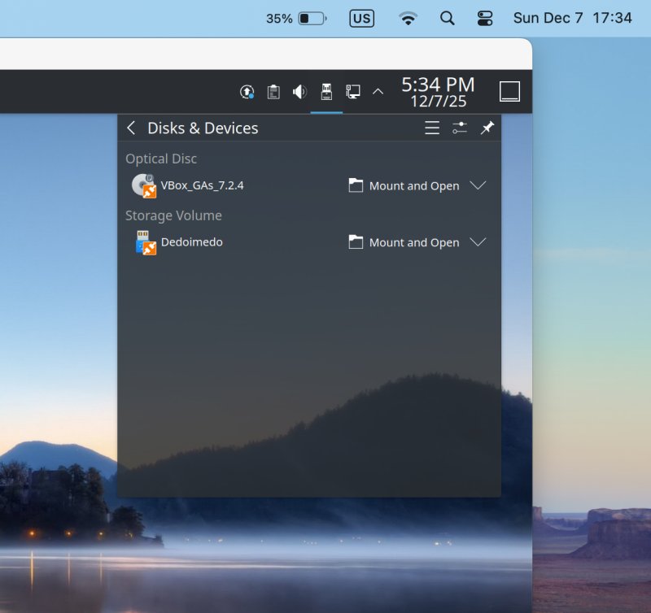651x613 pixels.
Task: Open the network connections tray icon
Action: pos(352,92)
